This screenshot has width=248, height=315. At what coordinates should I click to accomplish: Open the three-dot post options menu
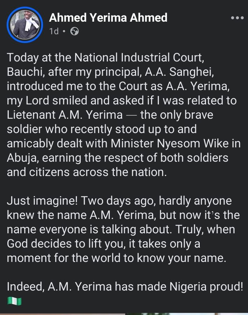(x=237, y=18)
